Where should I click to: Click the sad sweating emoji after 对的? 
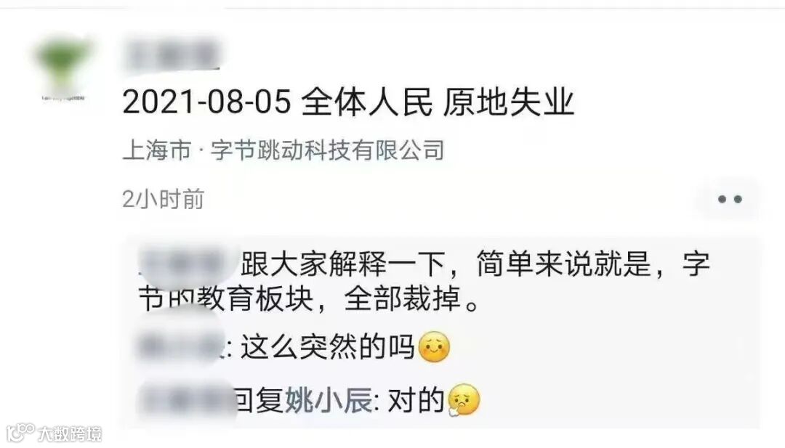[x=464, y=400]
